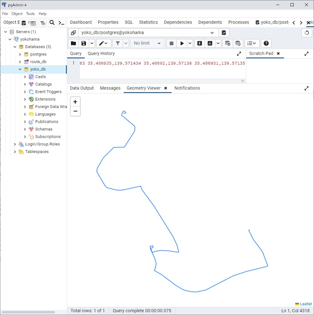Open the No limit rows dropdown
The height and width of the screenshot is (315, 314).
(147, 43)
